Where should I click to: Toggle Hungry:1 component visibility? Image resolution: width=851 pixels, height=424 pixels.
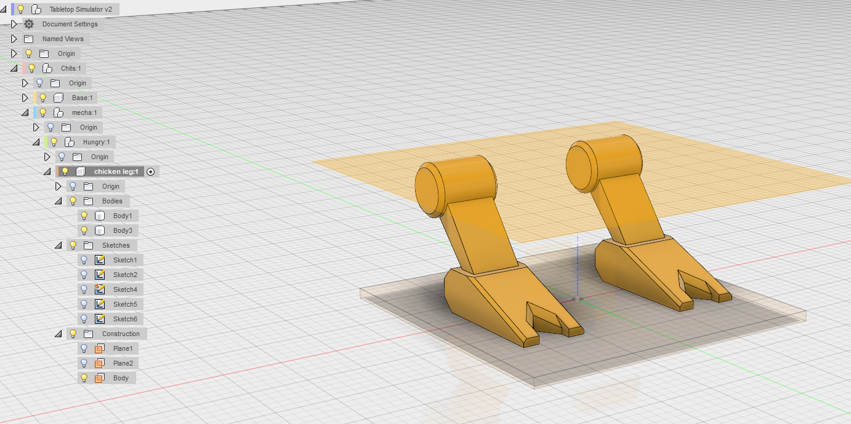pos(54,142)
